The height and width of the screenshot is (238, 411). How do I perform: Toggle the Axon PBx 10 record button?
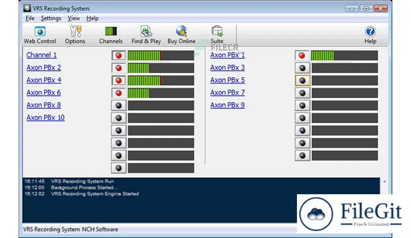point(118,118)
